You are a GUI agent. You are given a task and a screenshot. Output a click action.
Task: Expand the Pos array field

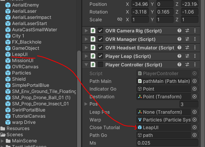point(86,104)
